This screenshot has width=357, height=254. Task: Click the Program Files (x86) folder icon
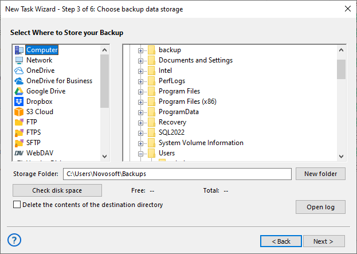click(151, 101)
